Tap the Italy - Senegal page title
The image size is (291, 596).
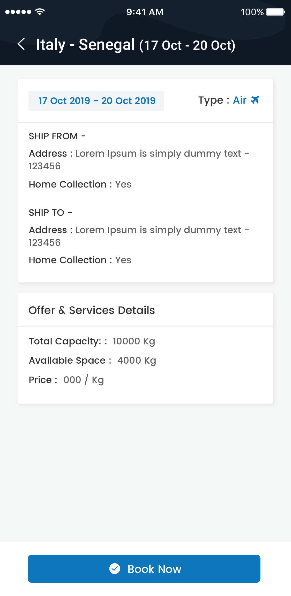click(136, 45)
